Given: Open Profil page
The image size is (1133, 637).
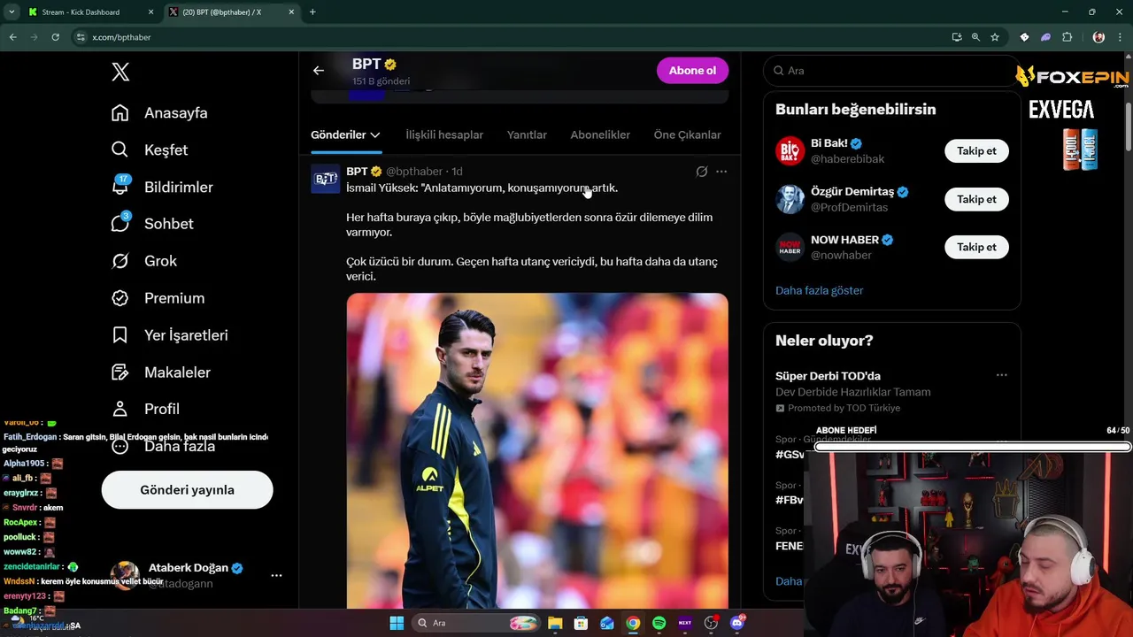Looking at the screenshot, I should (x=145, y=409).
